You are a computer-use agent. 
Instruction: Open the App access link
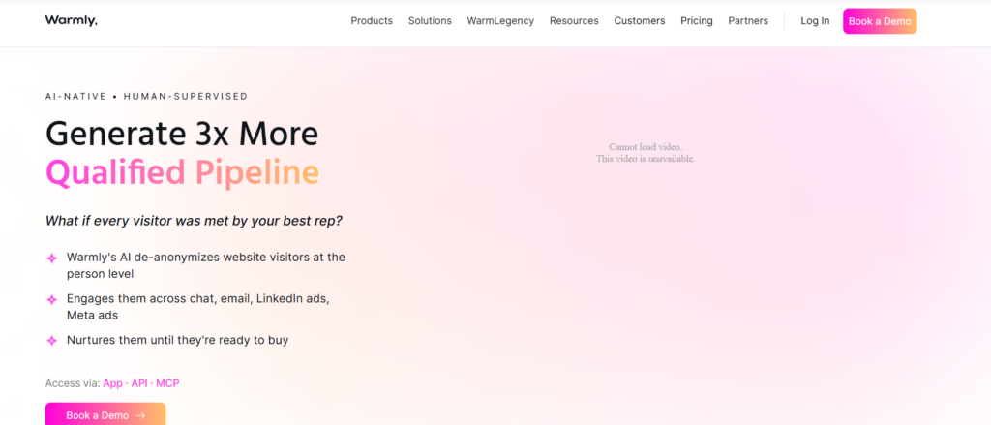(x=112, y=383)
